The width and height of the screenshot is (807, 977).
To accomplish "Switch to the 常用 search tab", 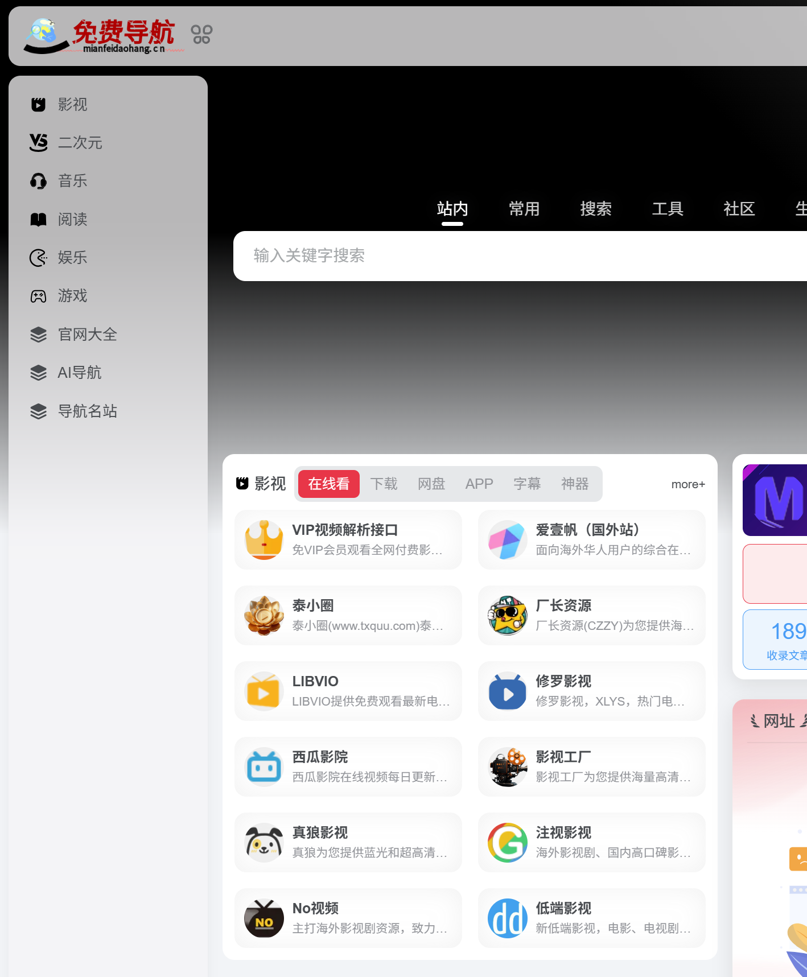I will (524, 209).
